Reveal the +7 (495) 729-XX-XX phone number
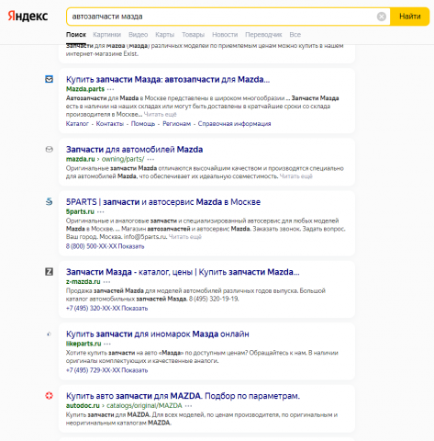Viewport: 434px width, 441px height. [x=106, y=370]
